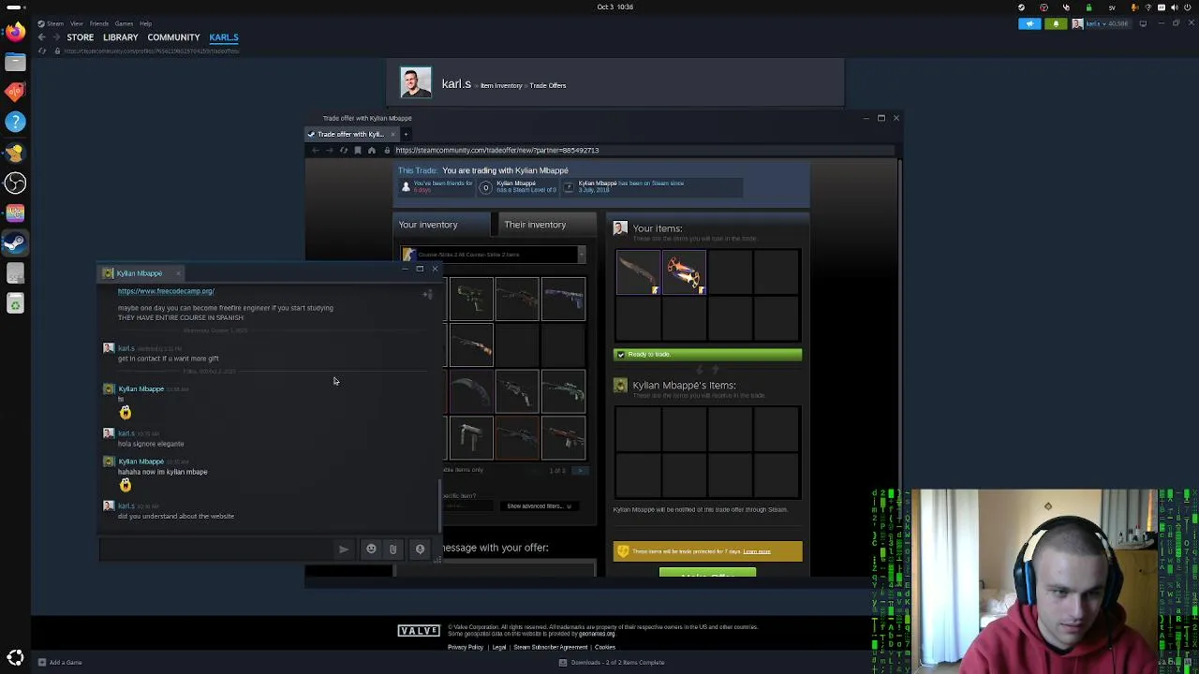Open Firefox from the dock
This screenshot has height=674, width=1199.
click(15, 32)
